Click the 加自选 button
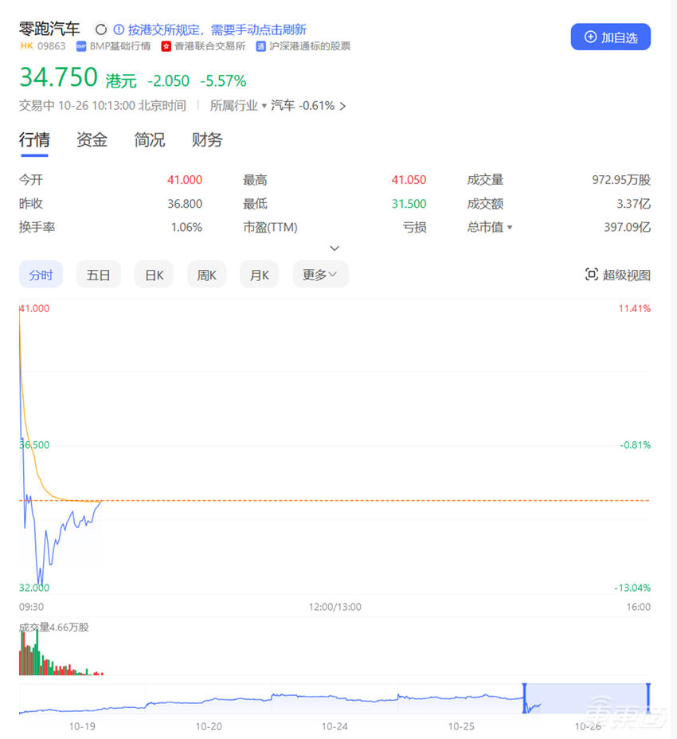The height and width of the screenshot is (739, 677). pos(610,37)
